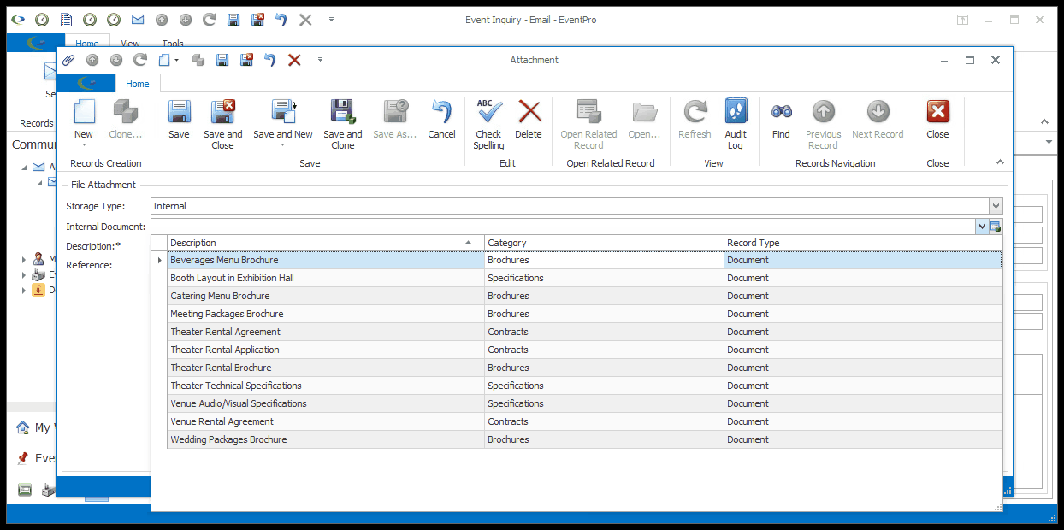Select the Catering Menu Brochure row
This screenshot has height=530, width=1064.
click(584, 296)
